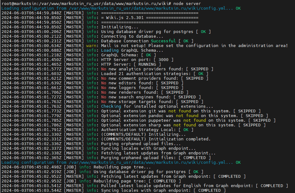Click 'Fetching latest updates from Graph endpoint: [ COMPLETED ]'

pos(123,177)
